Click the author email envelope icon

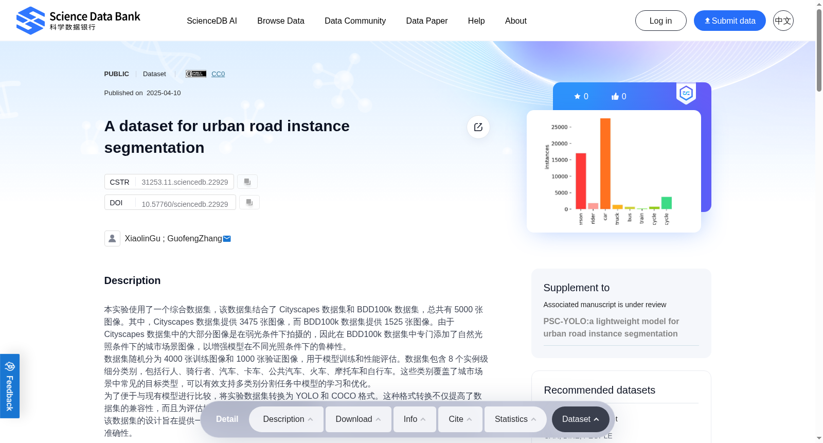(227, 239)
